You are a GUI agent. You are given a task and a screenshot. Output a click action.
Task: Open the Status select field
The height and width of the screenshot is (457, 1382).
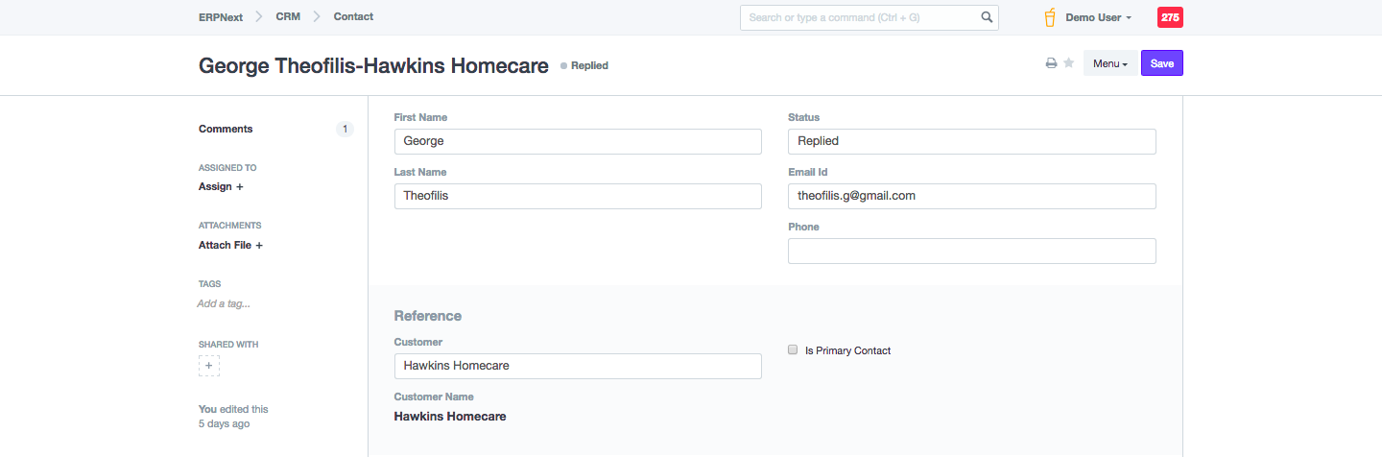tap(971, 141)
